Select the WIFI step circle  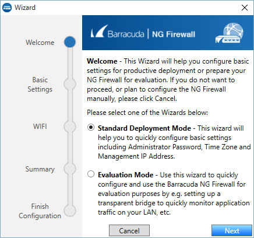70,127
